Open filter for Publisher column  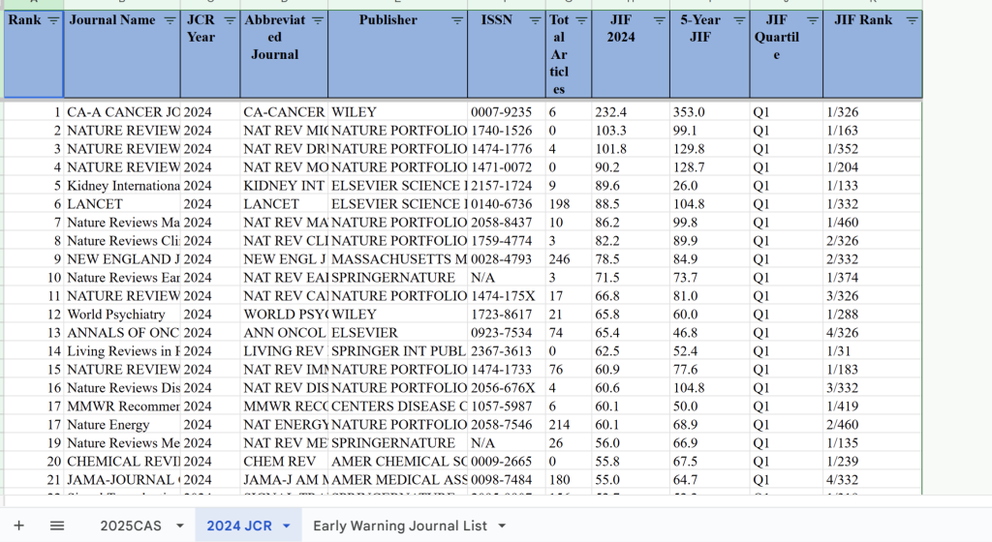(x=457, y=21)
